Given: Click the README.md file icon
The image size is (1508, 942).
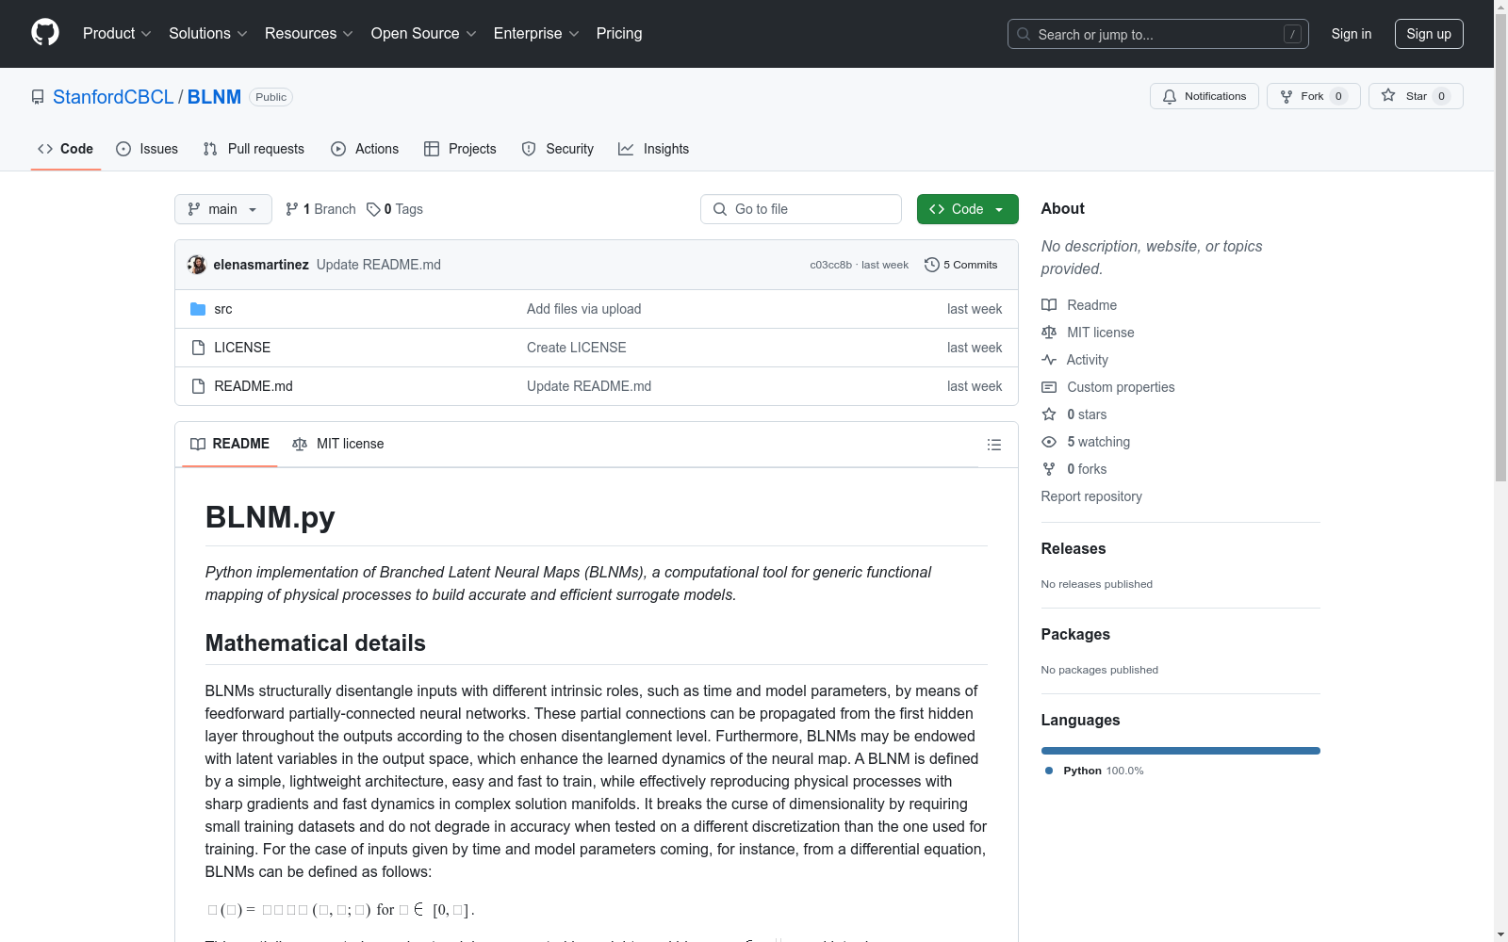Looking at the screenshot, I should click(x=198, y=386).
